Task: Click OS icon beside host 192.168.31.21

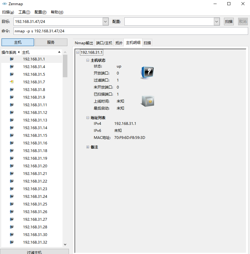Action: [12, 173]
